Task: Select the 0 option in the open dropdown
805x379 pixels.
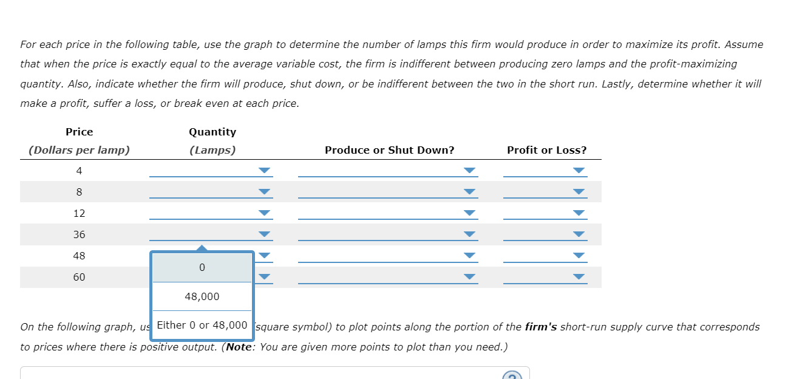Action: 202,267
